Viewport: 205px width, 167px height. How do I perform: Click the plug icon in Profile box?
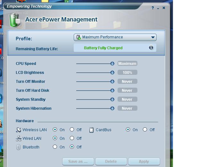click(78, 37)
